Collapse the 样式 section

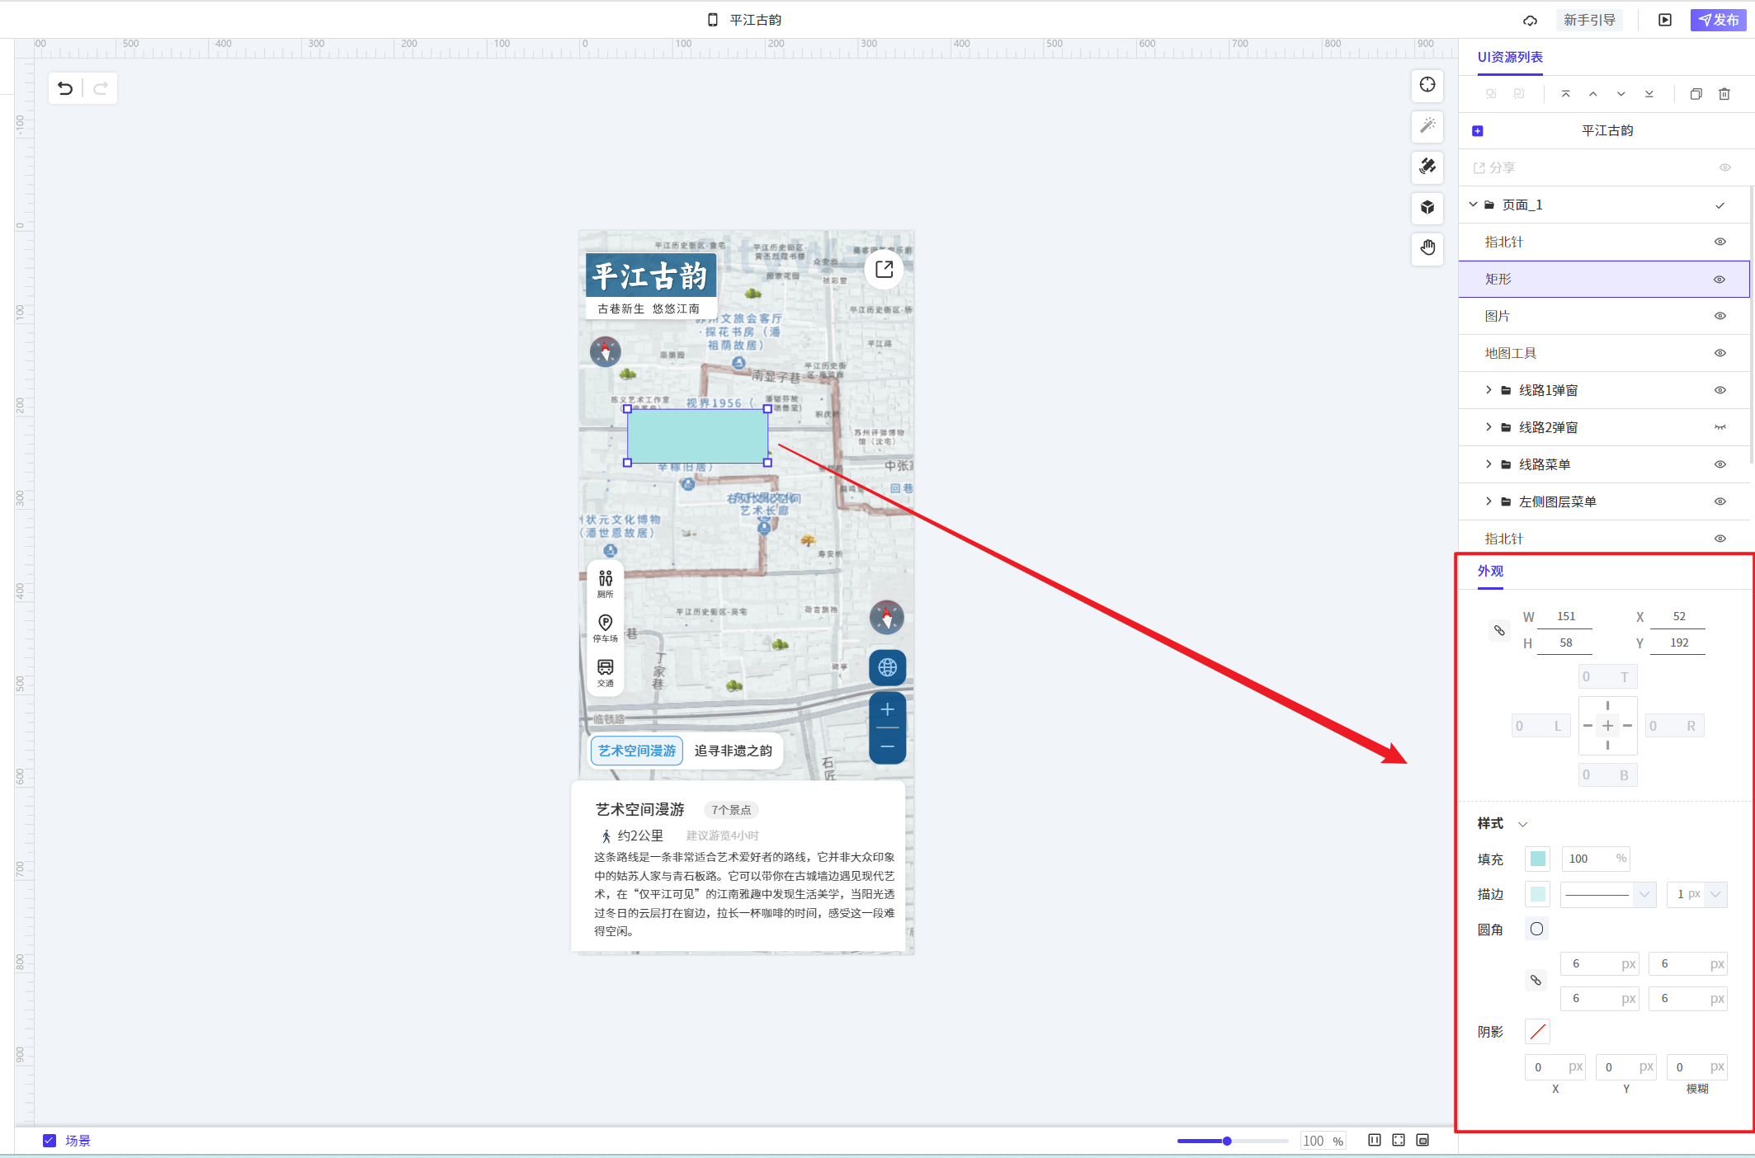pyautogui.click(x=1523, y=824)
